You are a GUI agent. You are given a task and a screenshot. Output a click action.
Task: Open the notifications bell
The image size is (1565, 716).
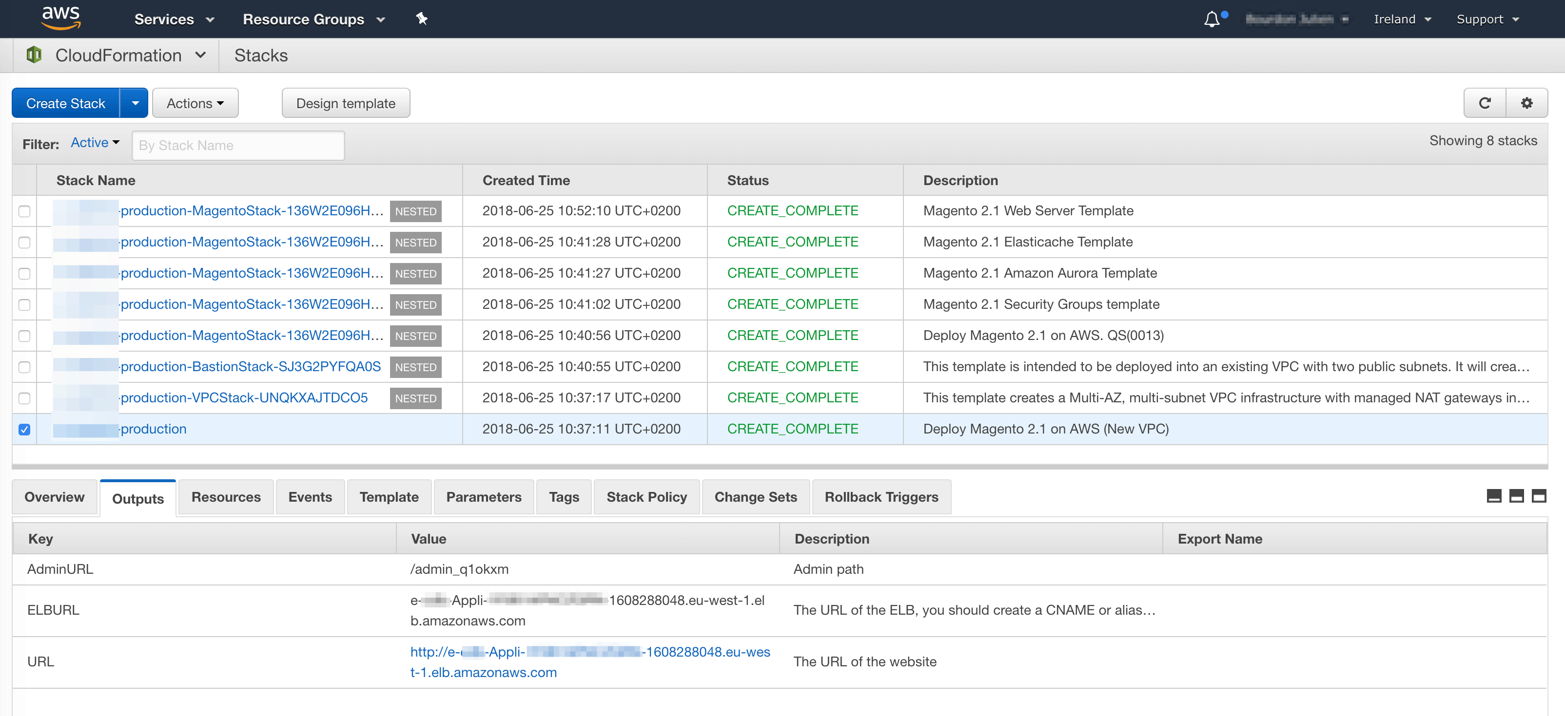coord(1212,19)
